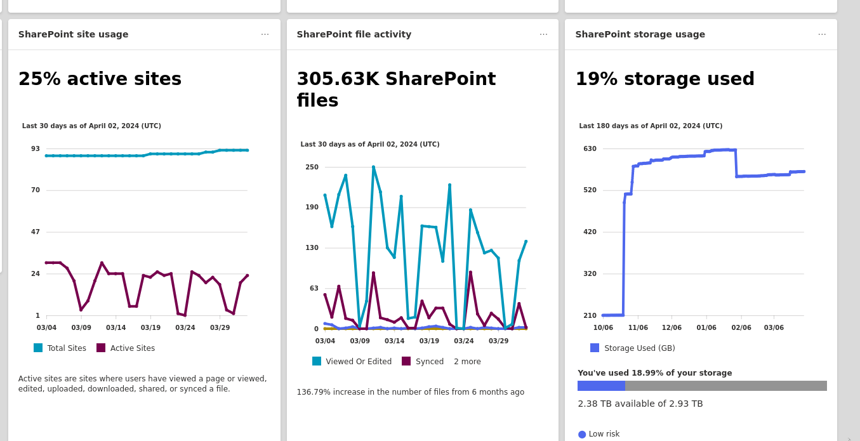Screen dimensions: 860x441
Task: Toggle the Total Sites legend swatch
Action: point(38,348)
